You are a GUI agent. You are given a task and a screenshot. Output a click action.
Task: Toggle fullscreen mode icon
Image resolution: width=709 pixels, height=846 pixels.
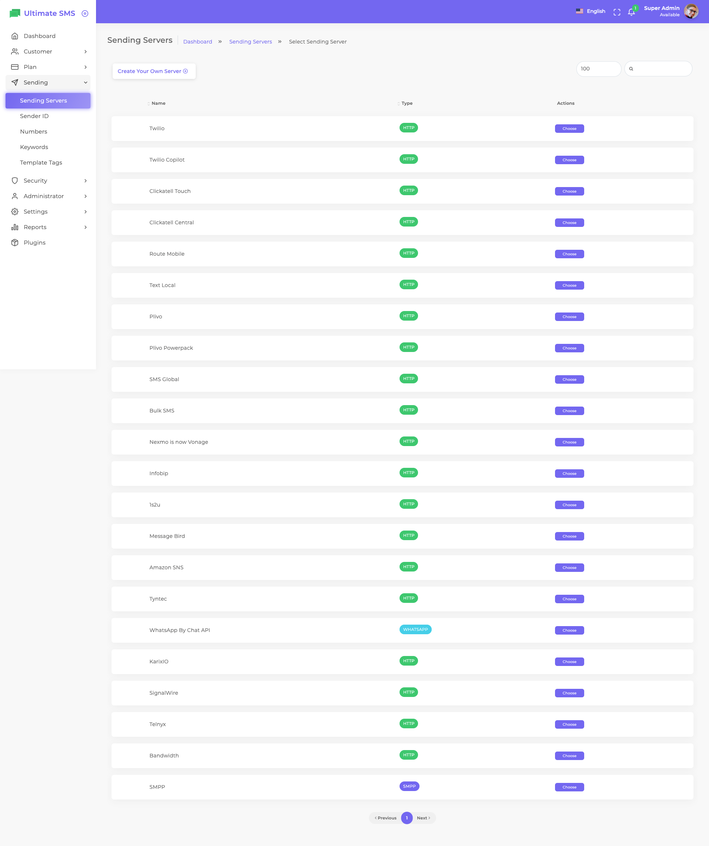(617, 12)
